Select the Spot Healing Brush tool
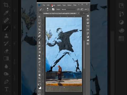The image size is (127, 95). 39,36
